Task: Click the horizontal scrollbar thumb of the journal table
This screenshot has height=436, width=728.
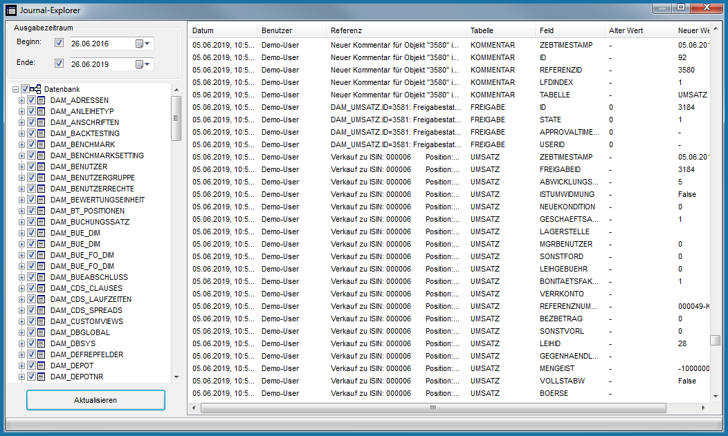Action: click(x=433, y=408)
